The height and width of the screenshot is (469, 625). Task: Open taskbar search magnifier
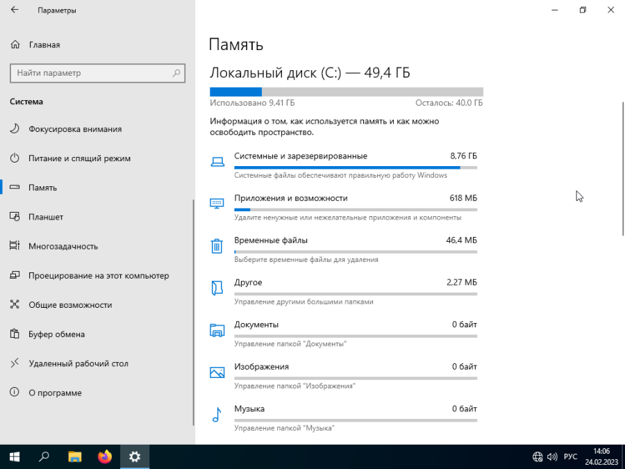[44, 456]
